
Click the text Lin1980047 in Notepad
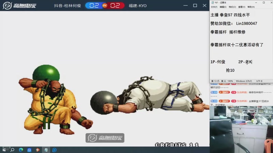[246, 23]
